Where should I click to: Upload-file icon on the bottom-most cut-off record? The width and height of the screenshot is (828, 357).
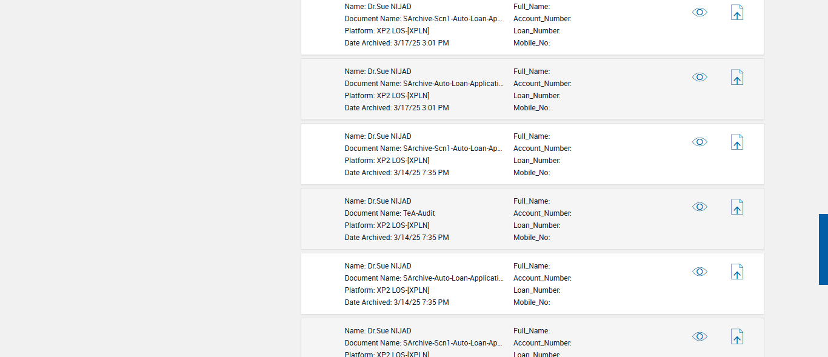pos(736,337)
